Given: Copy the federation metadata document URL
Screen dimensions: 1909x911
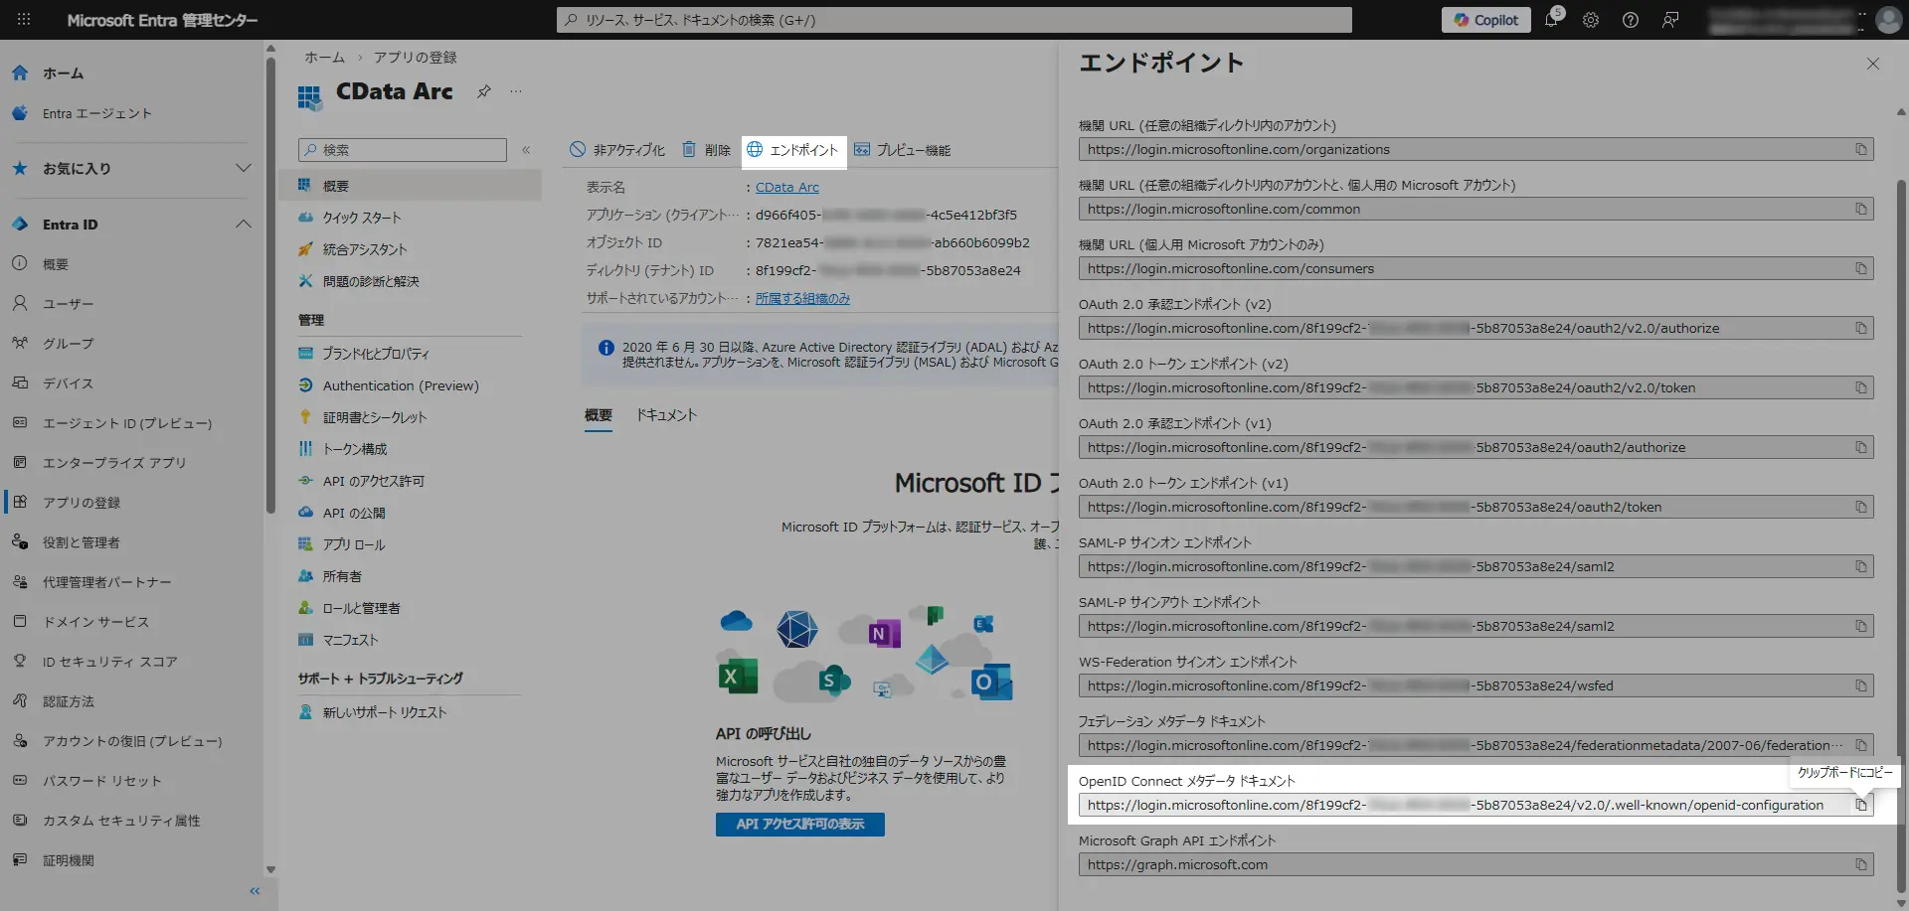Looking at the screenshot, I should [x=1860, y=745].
